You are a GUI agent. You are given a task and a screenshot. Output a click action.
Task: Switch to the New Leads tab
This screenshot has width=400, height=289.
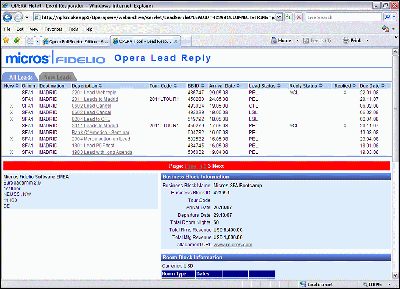58,77
